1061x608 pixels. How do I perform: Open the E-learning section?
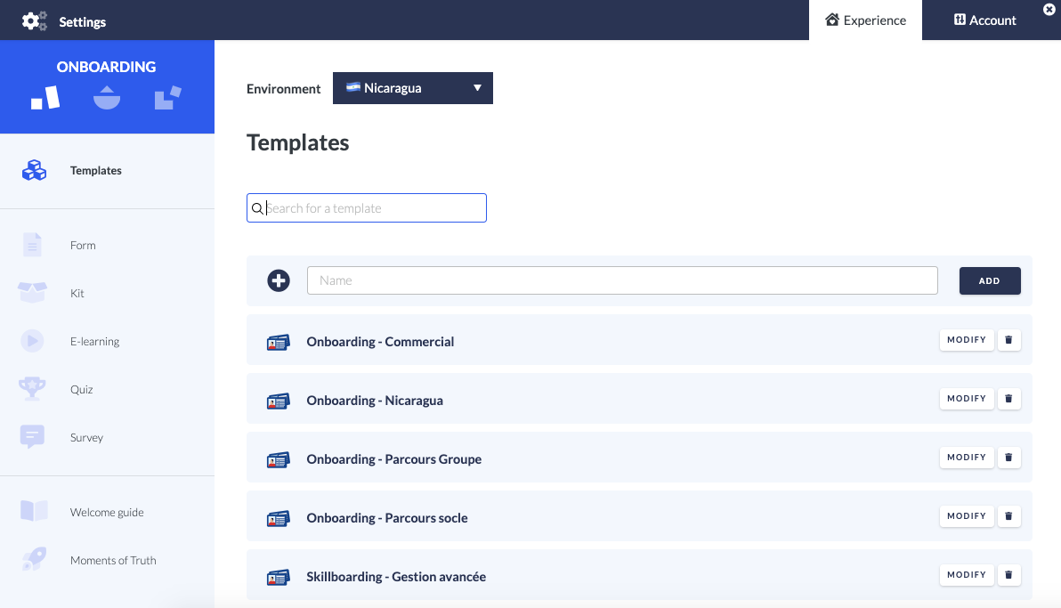tap(94, 341)
